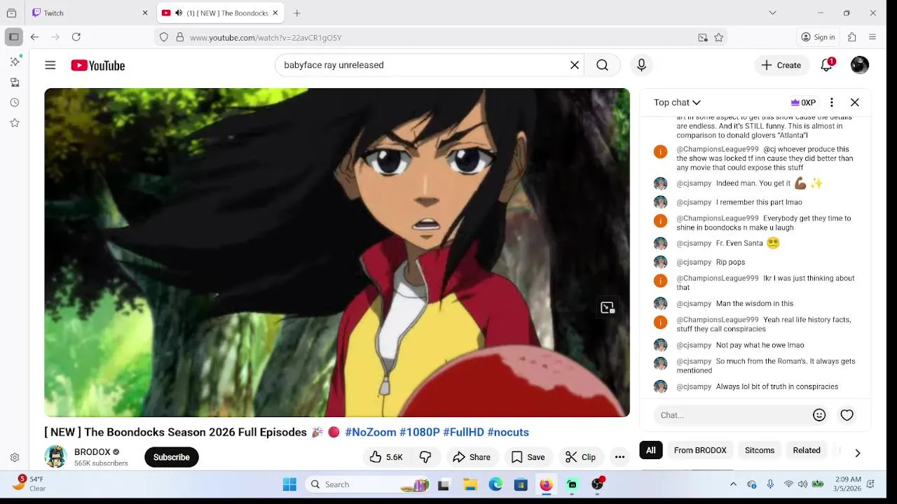Reload the current page

(76, 37)
